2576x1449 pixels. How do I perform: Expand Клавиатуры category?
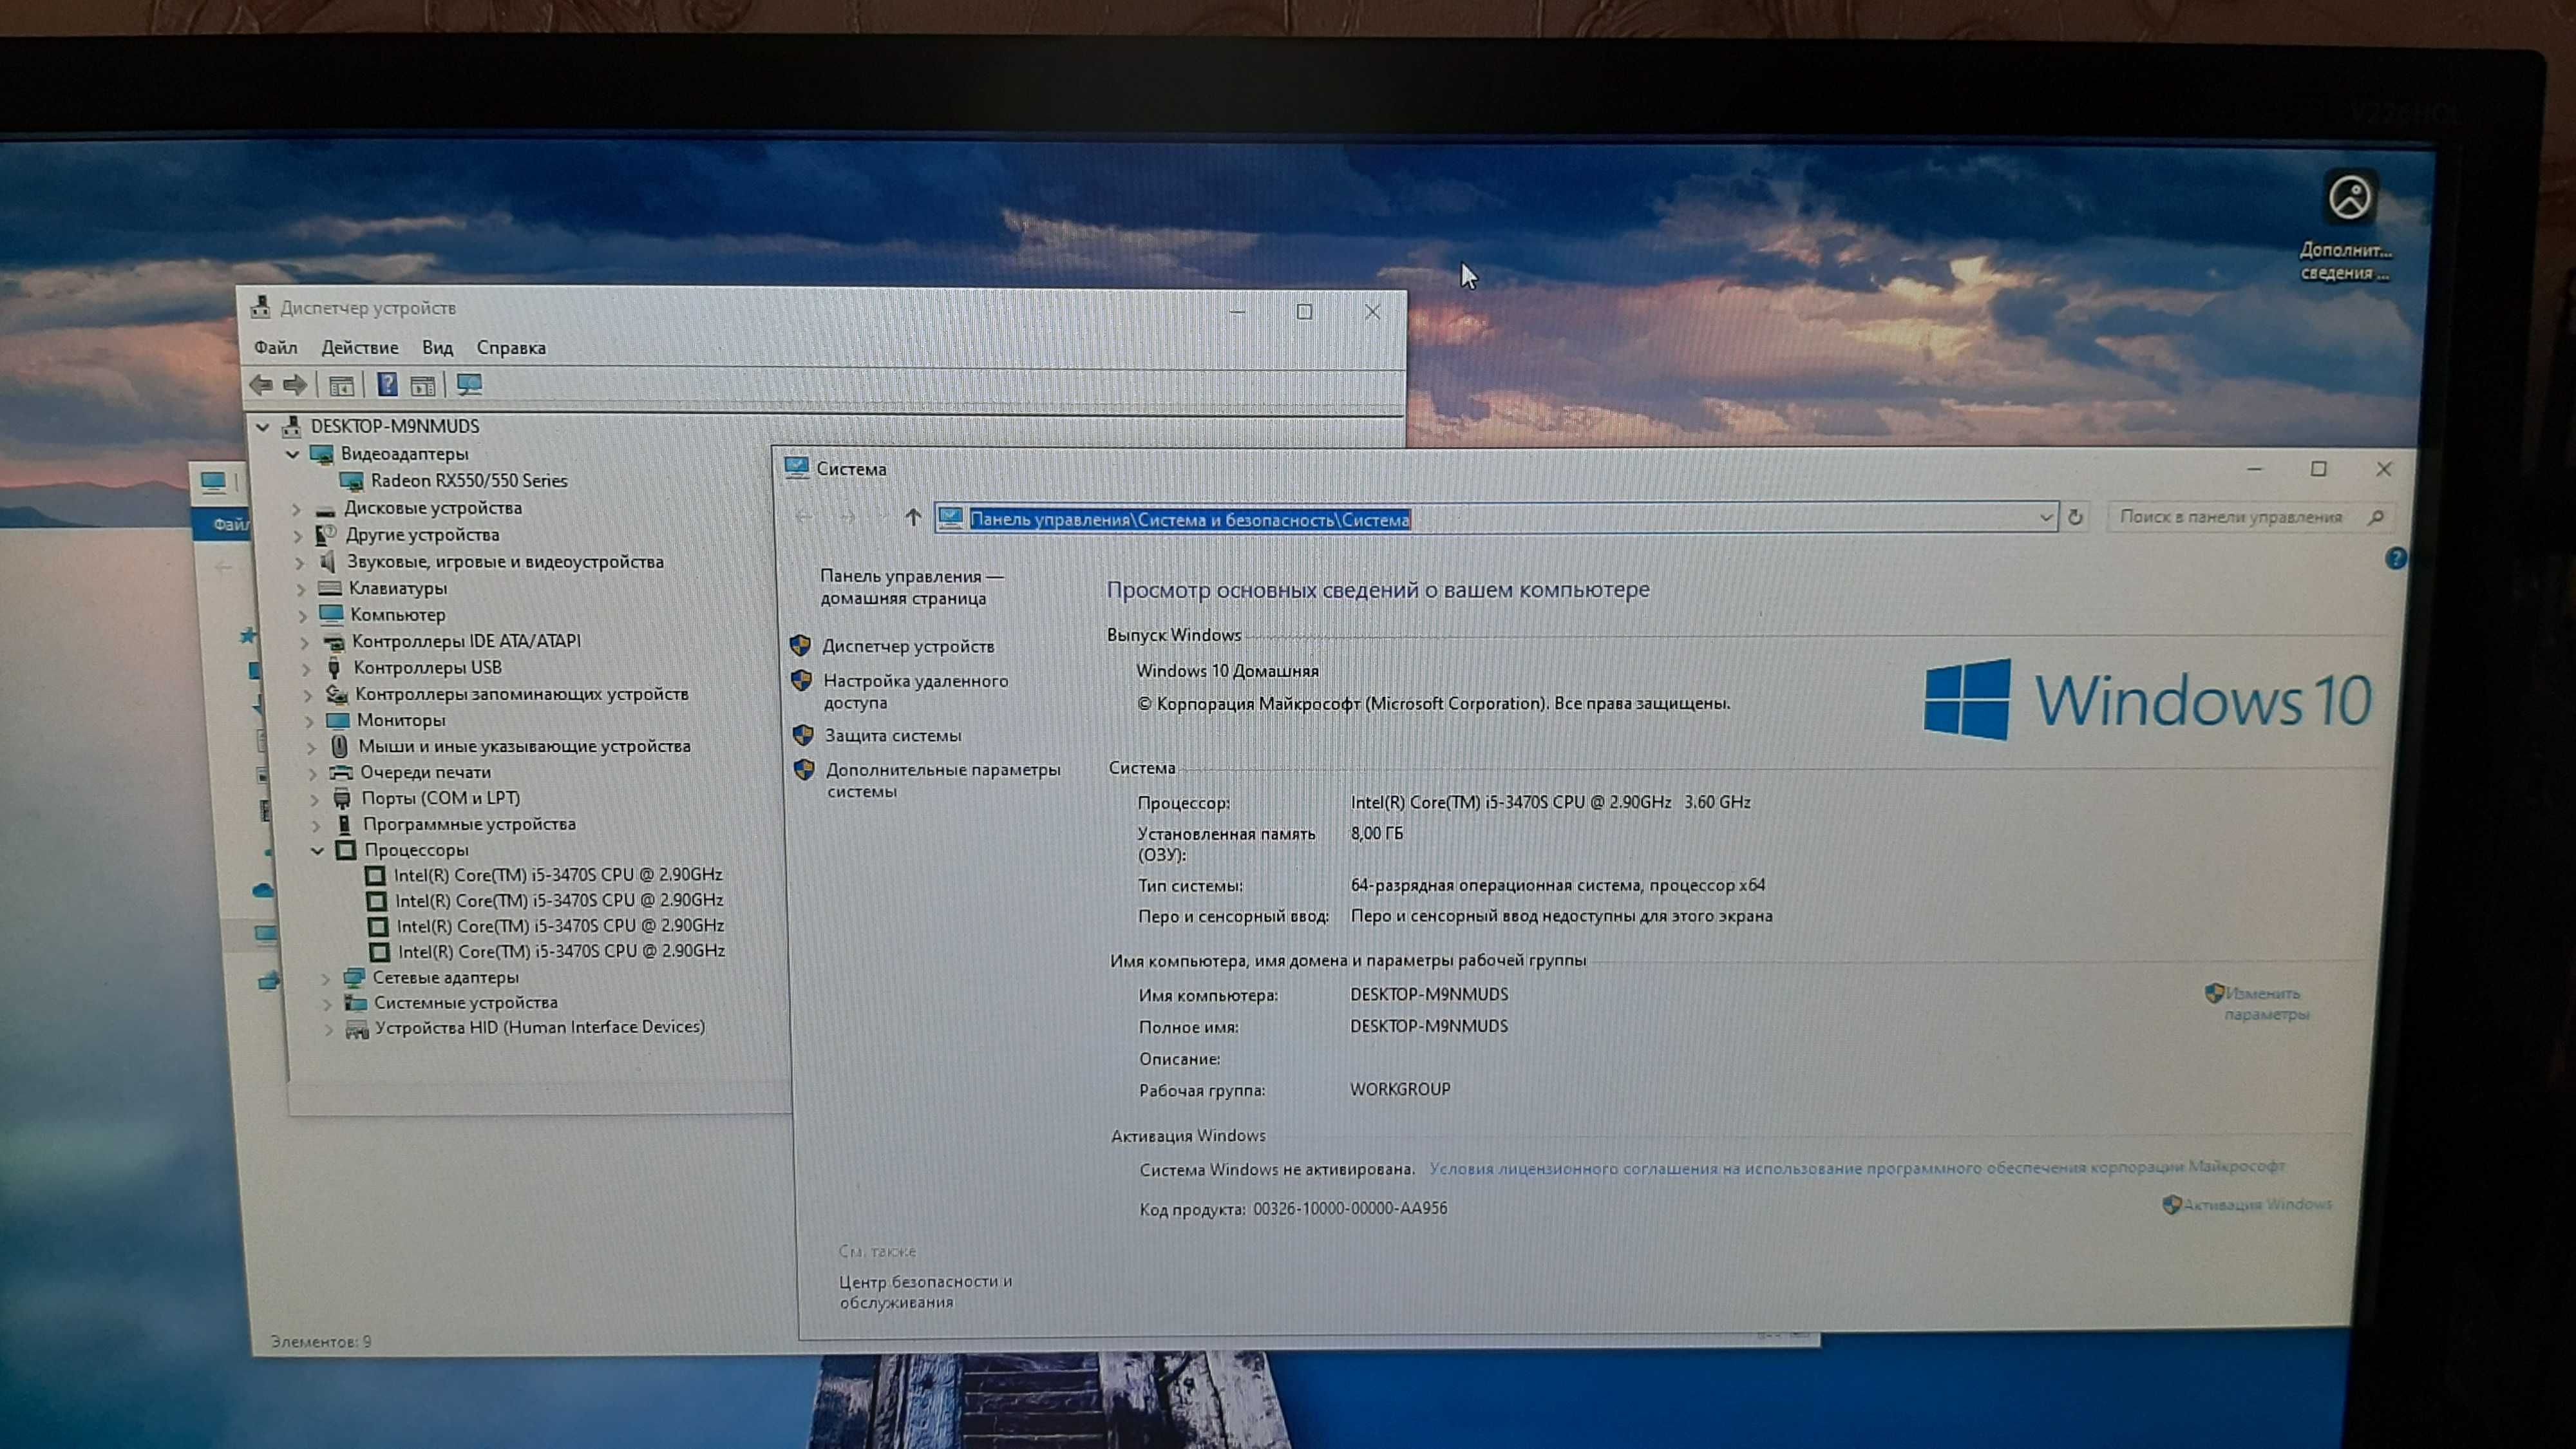point(301,589)
